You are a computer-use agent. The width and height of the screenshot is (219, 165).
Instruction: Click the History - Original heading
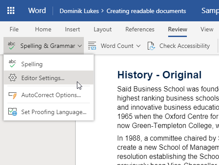[159, 75]
